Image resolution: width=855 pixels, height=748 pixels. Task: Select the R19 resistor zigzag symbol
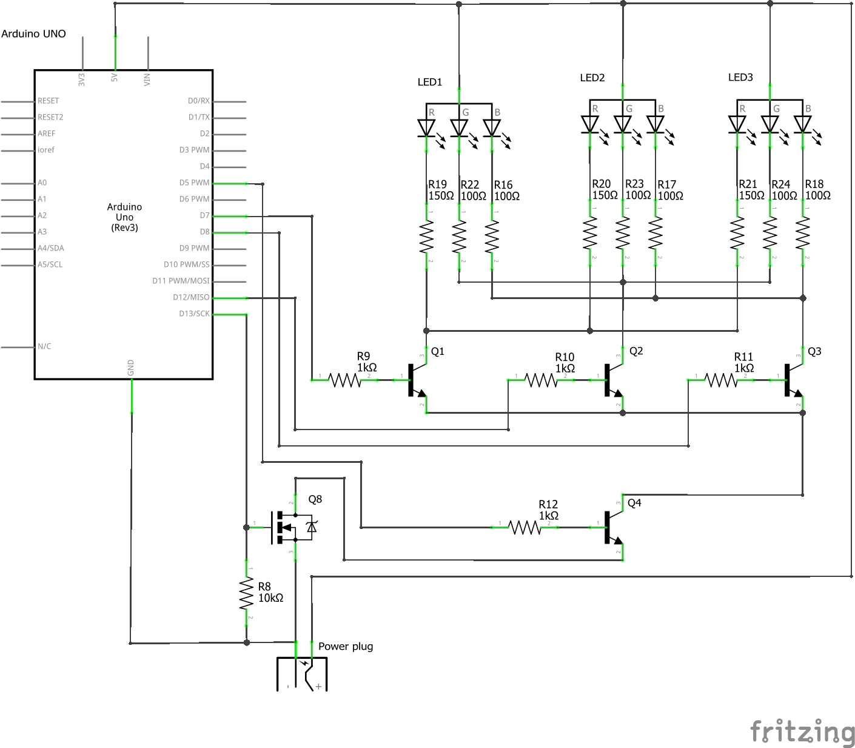[x=427, y=236]
